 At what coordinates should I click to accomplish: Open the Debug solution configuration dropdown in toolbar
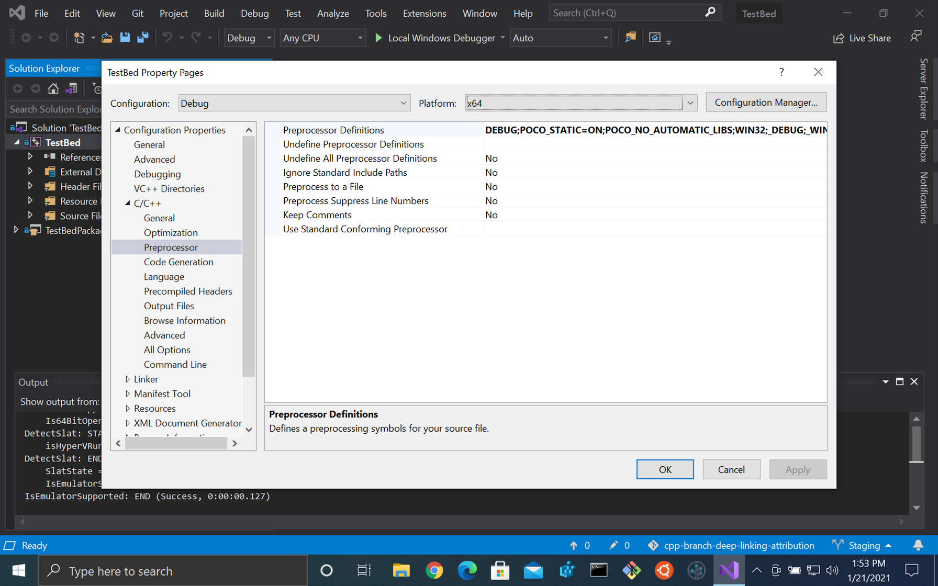249,38
